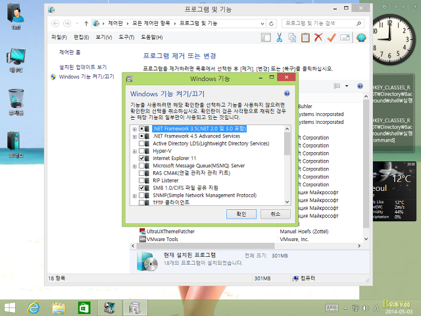421x316 pixels.
Task: Uncheck Internet Explorer 11 checkbox
Action: 141,158
